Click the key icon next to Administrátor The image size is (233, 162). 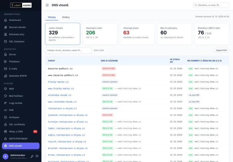click(x=32, y=156)
